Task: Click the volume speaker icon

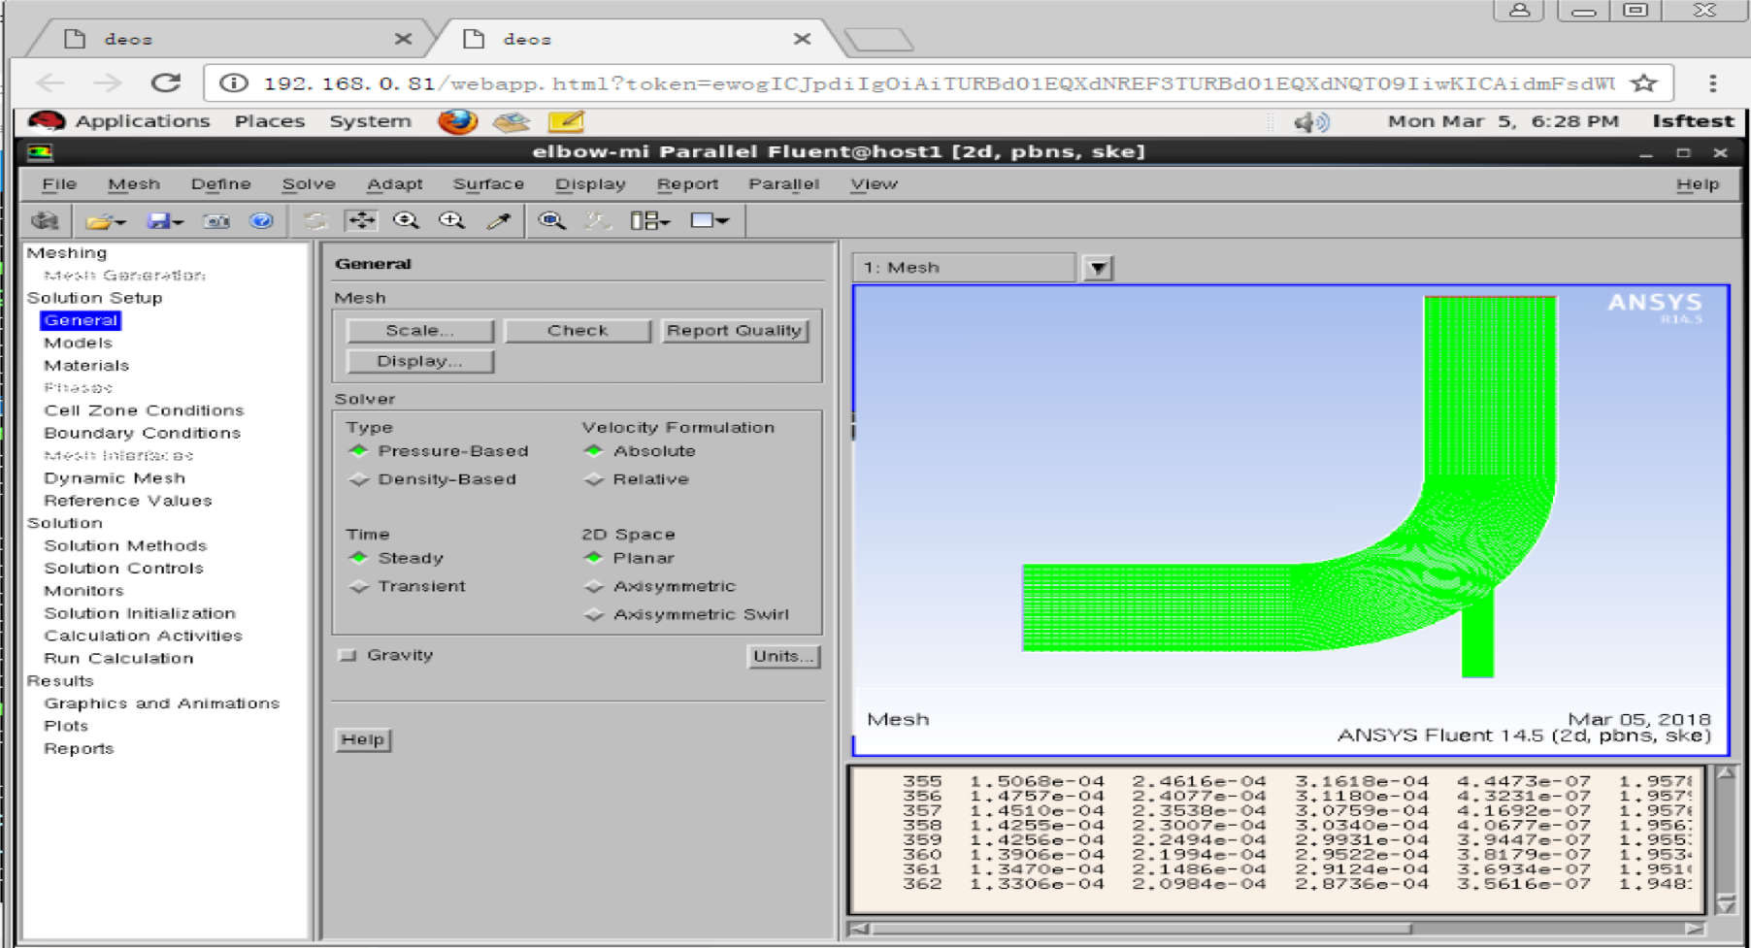Action: pos(1311,122)
